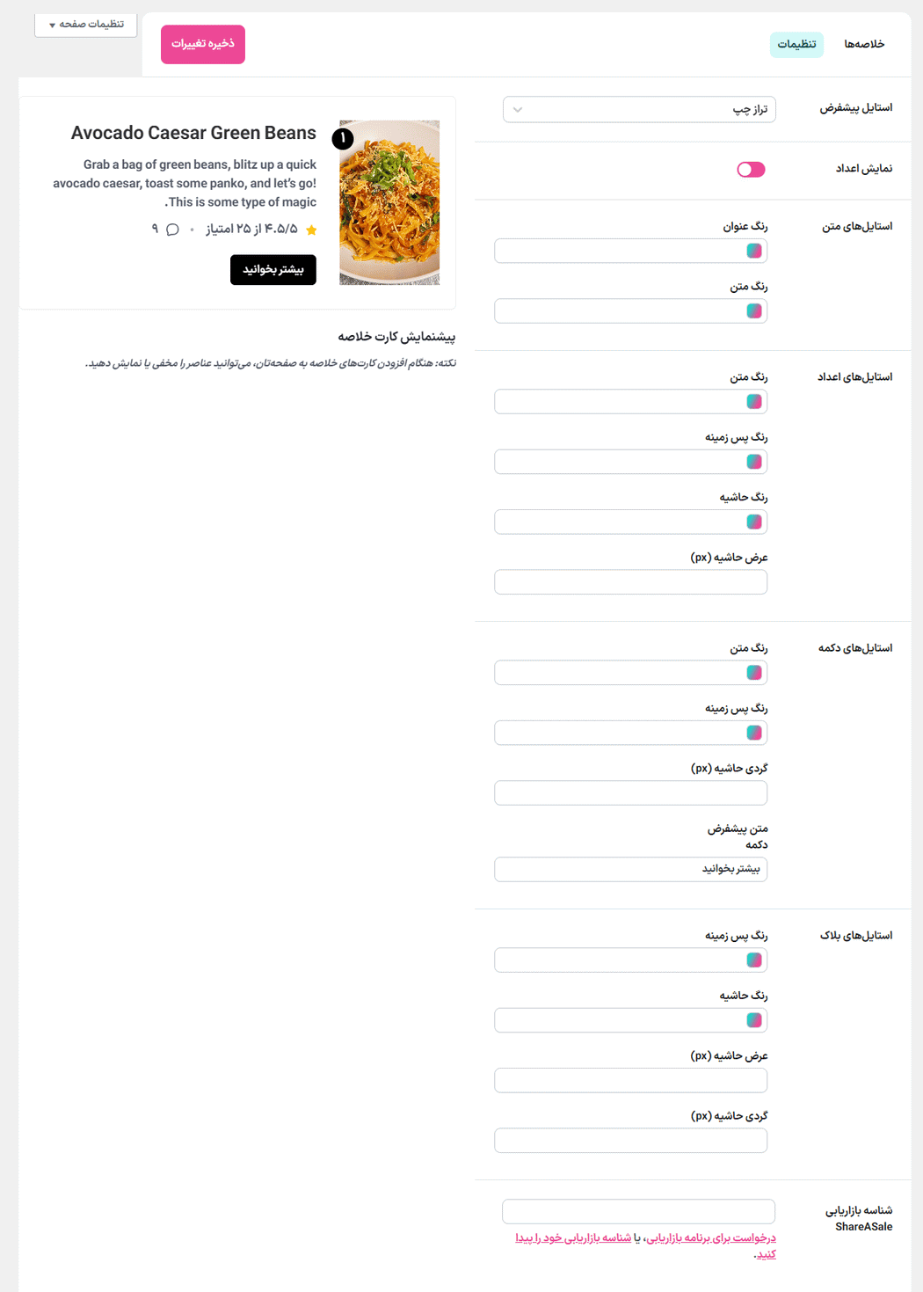Choose button text color swatch in استایل‌های دکمه
The width and height of the screenshot is (923, 1292).
(x=754, y=673)
